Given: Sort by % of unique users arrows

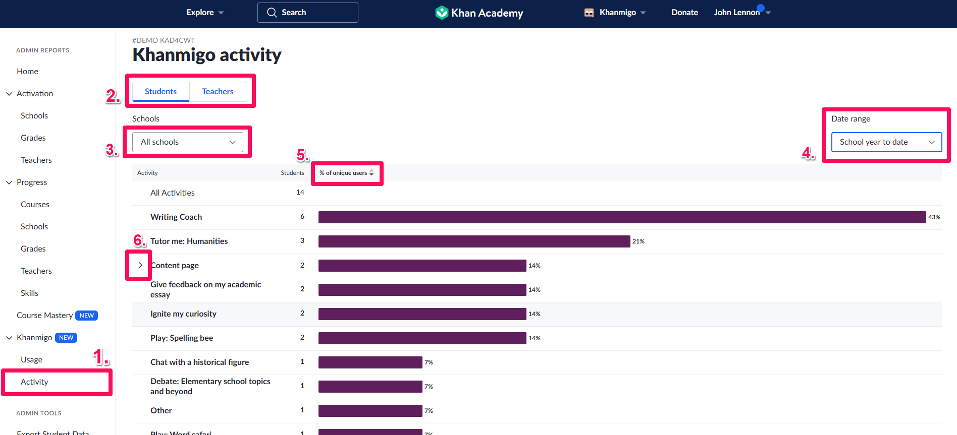Looking at the screenshot, I should (371, 173).
